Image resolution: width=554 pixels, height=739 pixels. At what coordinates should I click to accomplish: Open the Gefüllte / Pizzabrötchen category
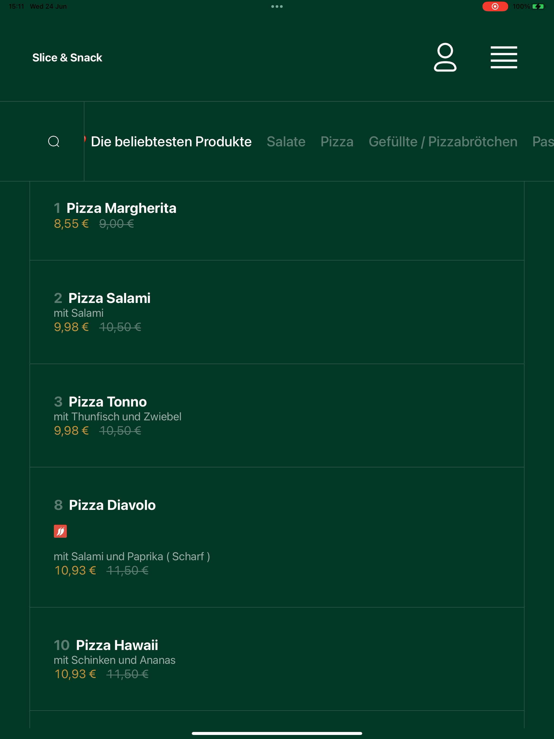443,142
